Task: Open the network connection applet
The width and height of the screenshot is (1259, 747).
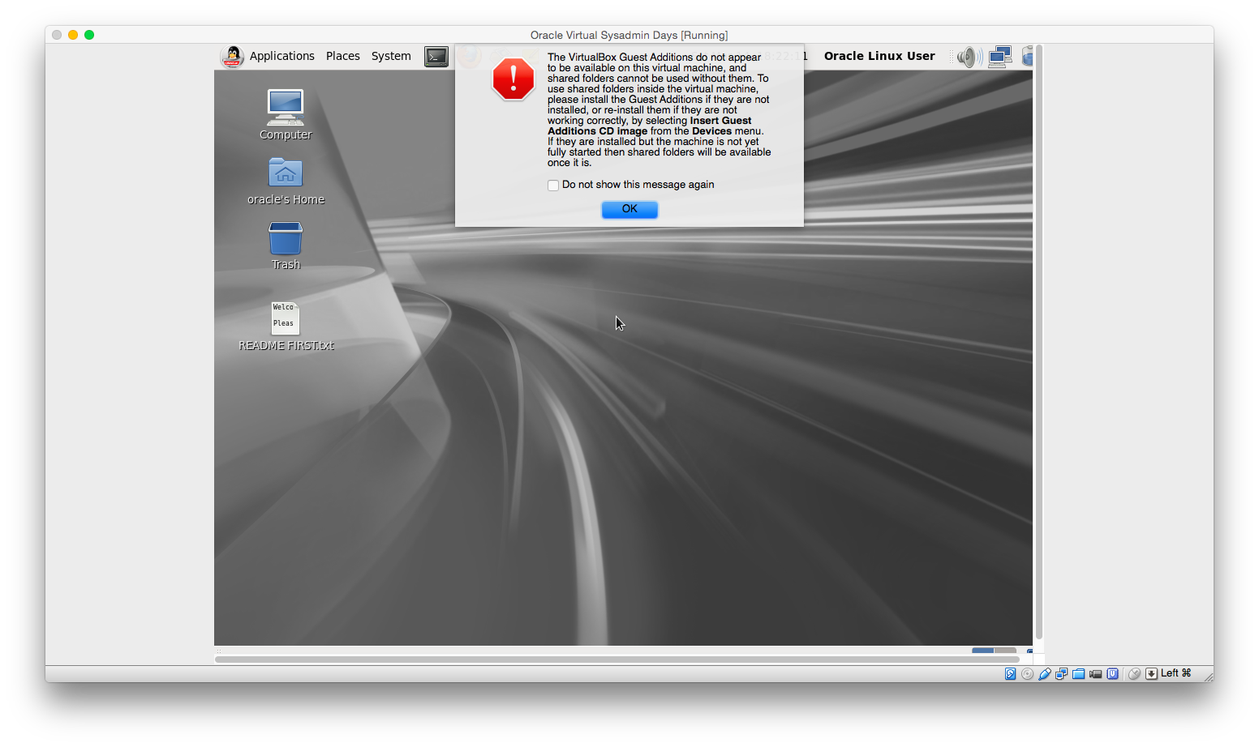Action: 1000,57
